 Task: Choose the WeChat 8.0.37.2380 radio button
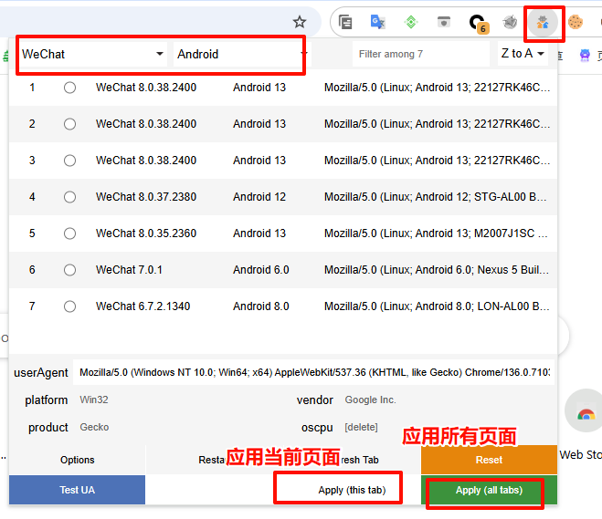(69, 197)
